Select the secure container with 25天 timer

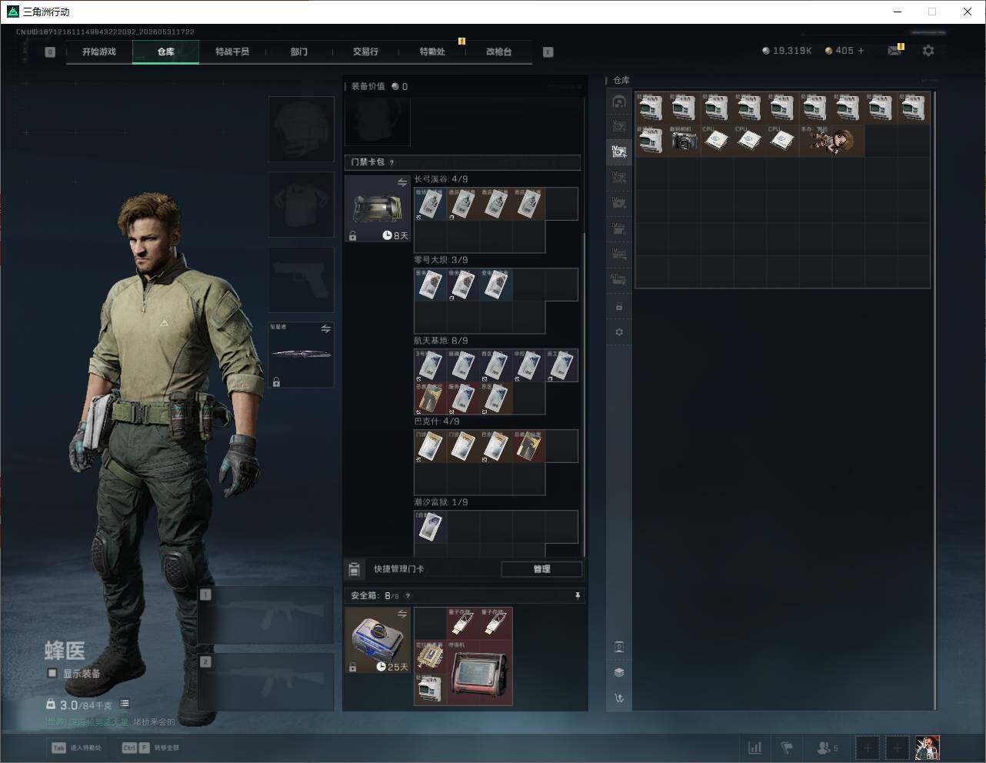tap(378, 640)
